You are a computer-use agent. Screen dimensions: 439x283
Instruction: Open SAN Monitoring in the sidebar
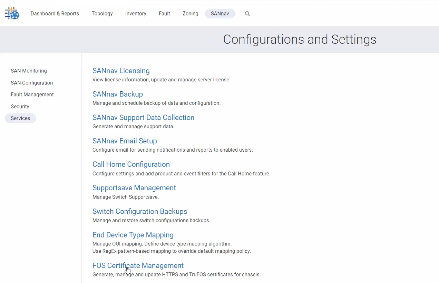(29, 71)
